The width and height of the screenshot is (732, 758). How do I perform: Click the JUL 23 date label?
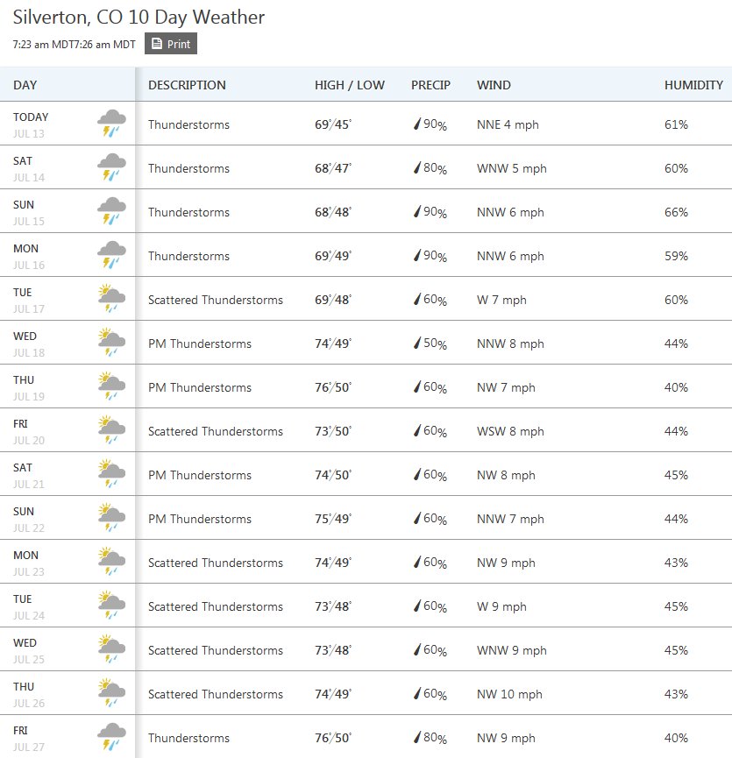click(x=29, y=572)
